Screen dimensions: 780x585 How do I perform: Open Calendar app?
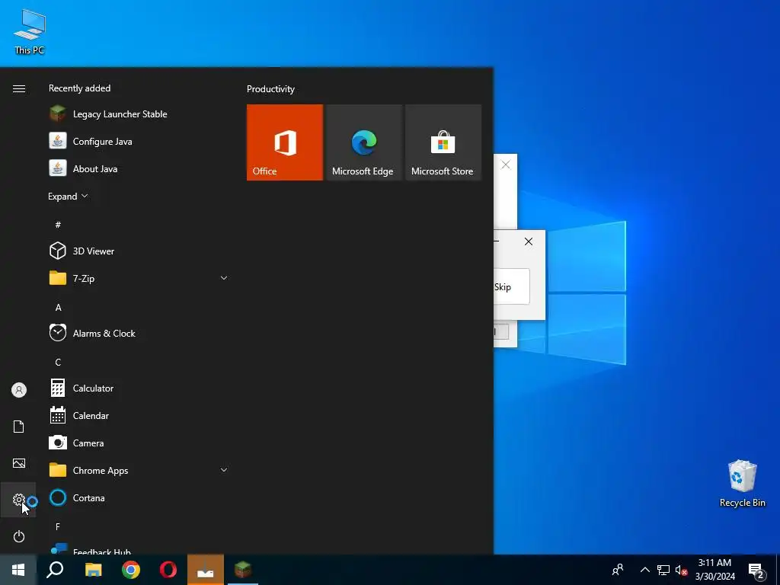(139, 415)
